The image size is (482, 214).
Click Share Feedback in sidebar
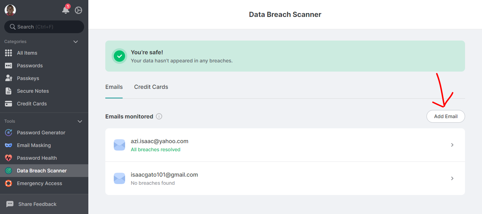click(37, 204)
